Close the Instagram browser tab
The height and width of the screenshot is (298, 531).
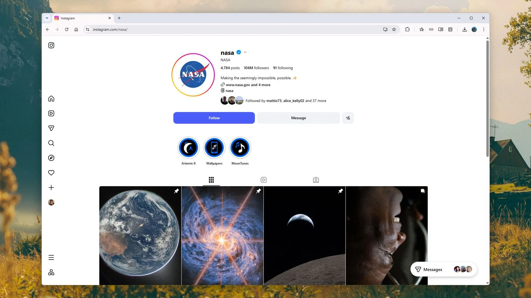point(110,18)
